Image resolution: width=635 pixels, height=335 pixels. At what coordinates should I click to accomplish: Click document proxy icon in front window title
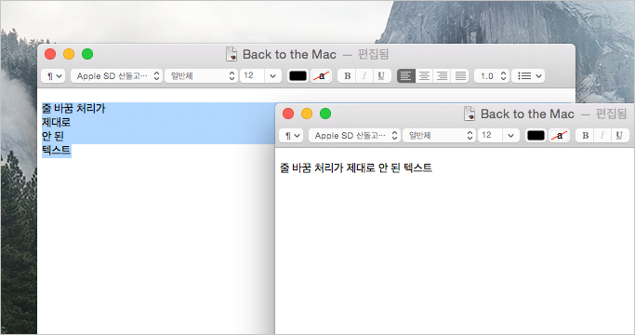(470, 114)
